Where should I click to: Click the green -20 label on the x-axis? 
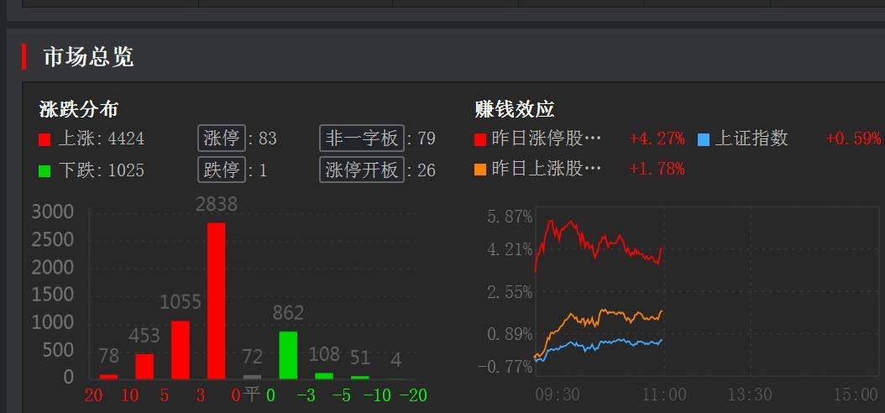413,395
